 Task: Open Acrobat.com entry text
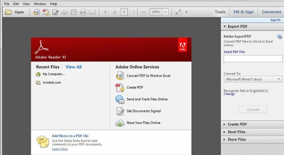(x=51, y=82)
